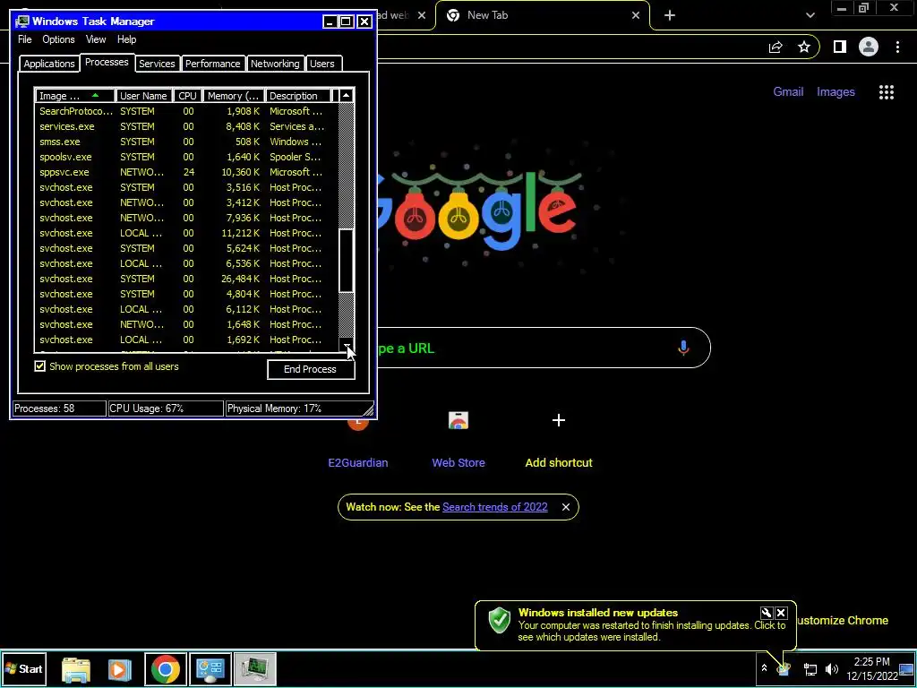
Task: Close the New Tab tab
Action: (636, 16)
